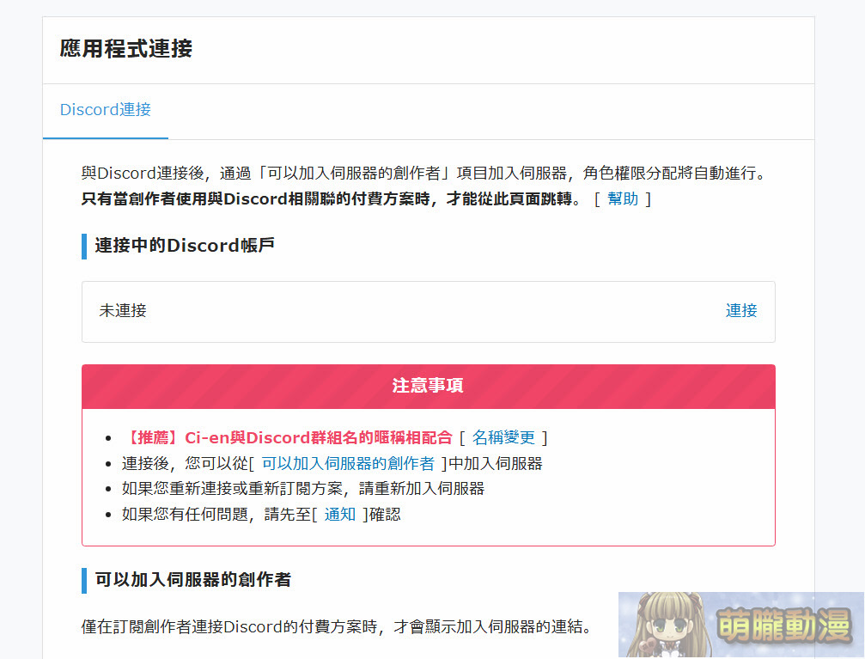The image size is (865, 659).
Task: Click the 應用程式連接 page title
Action: (126, 49)
